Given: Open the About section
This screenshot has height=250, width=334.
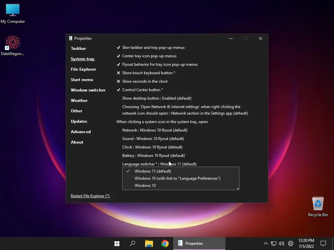Looking at the screenshot, I should (x=77, y=142).
